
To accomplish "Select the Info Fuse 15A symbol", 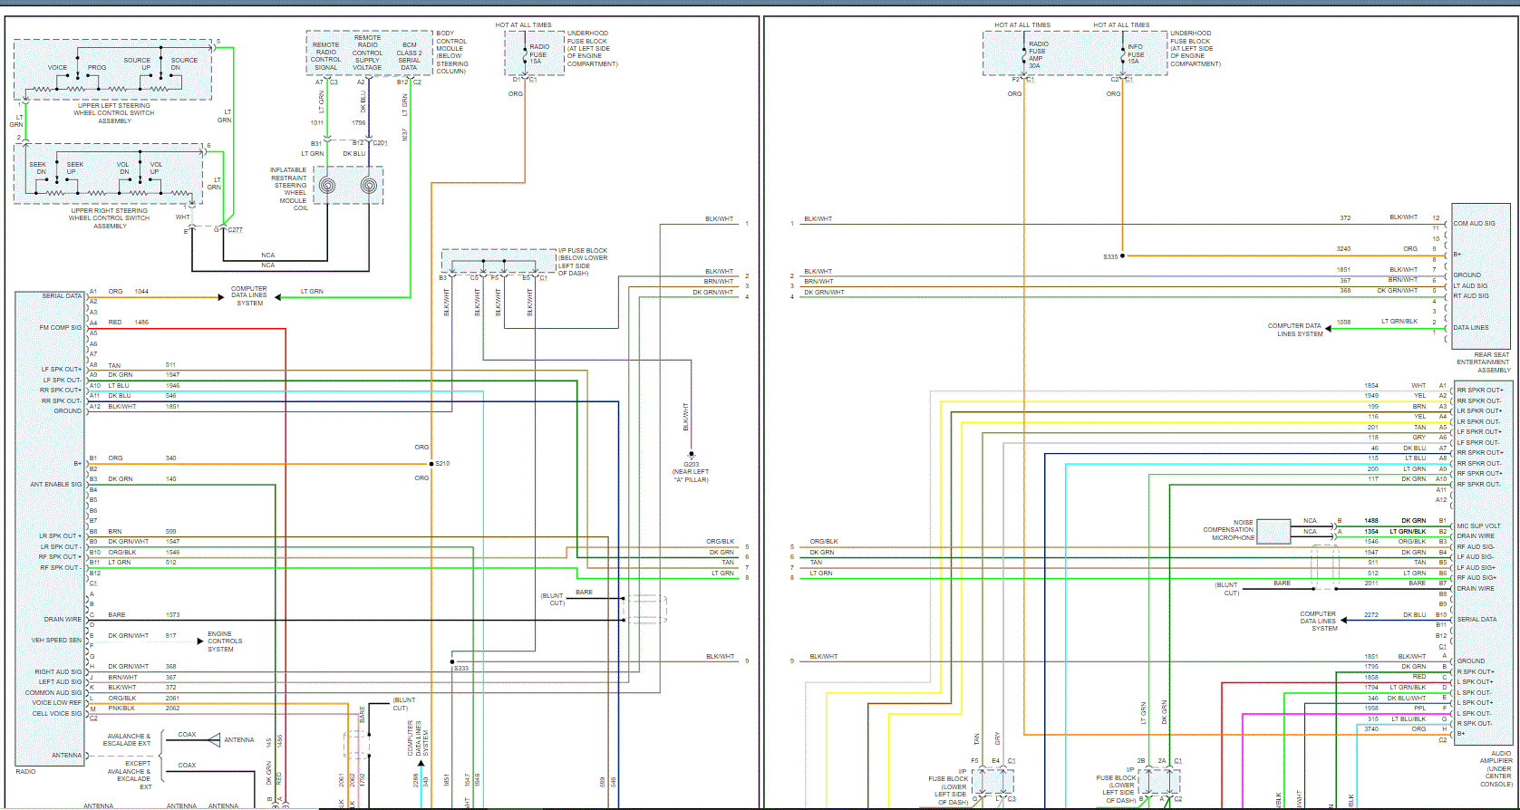I will click(1123, 53).
